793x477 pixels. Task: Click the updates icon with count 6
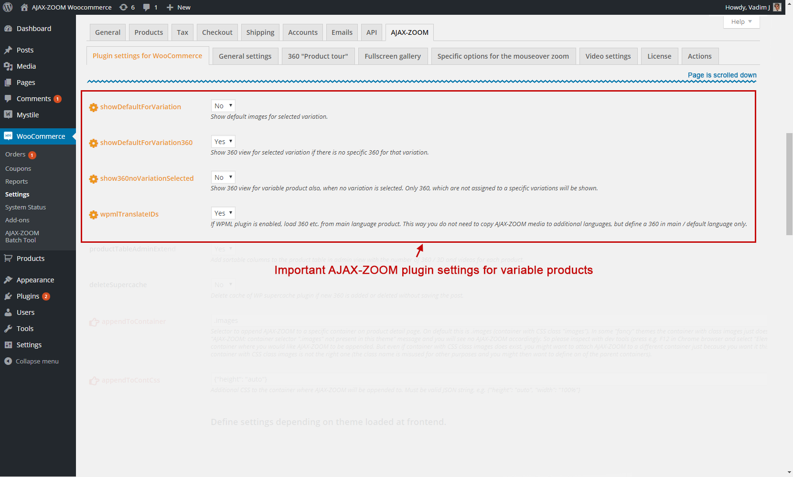tap(123, 7)
